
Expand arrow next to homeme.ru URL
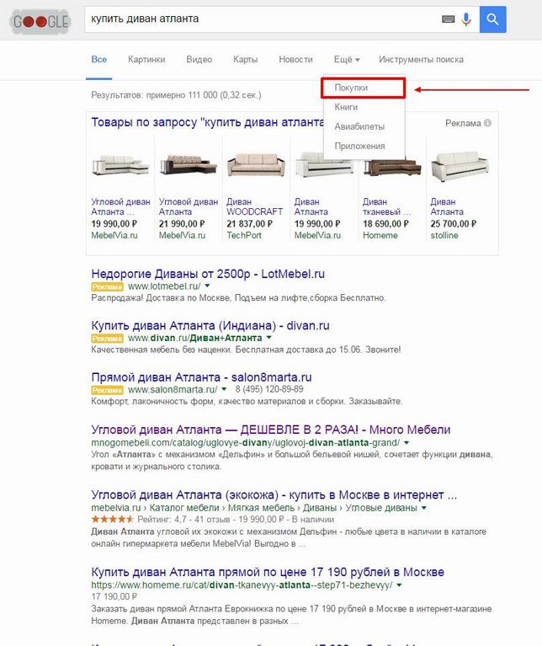tap(399, 585)
